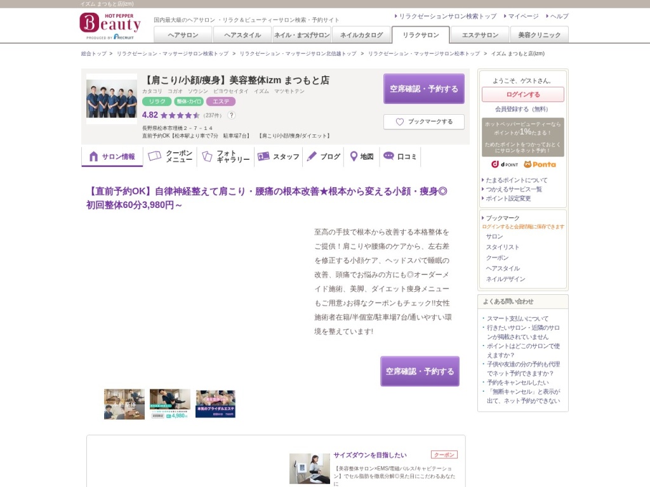The image size is (650, 487).
Task: Open the フォトギャラリー tab
Action: [x=226, y=157]
